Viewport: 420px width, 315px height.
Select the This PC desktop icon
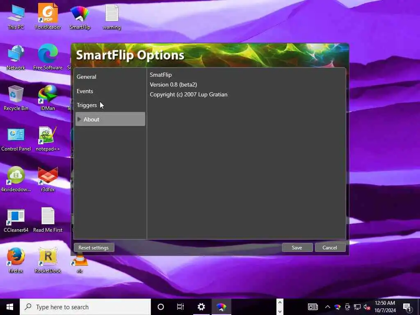click(16, 16)
